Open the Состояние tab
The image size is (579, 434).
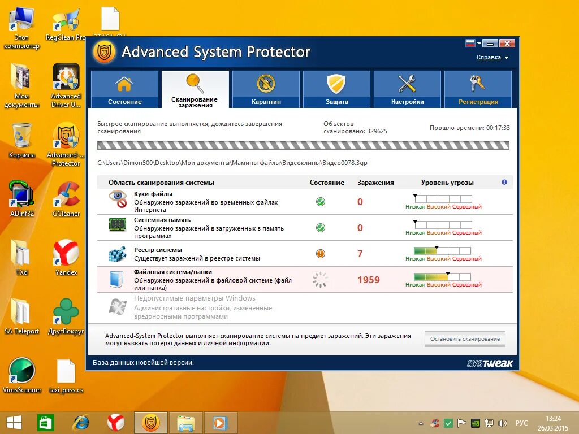124,89
